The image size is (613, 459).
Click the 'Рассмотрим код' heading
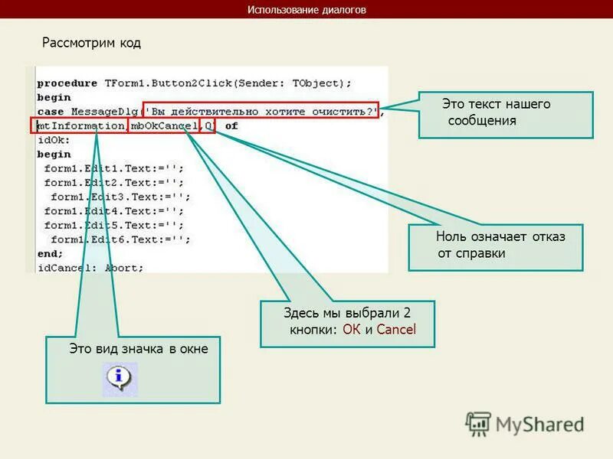point(91,44)
